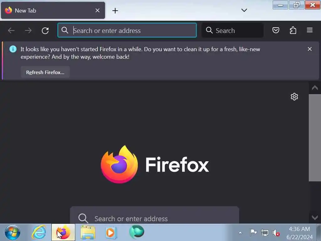Go back one page arrow
This screenshot has width=321, height=241.
(x=11, y=30)
